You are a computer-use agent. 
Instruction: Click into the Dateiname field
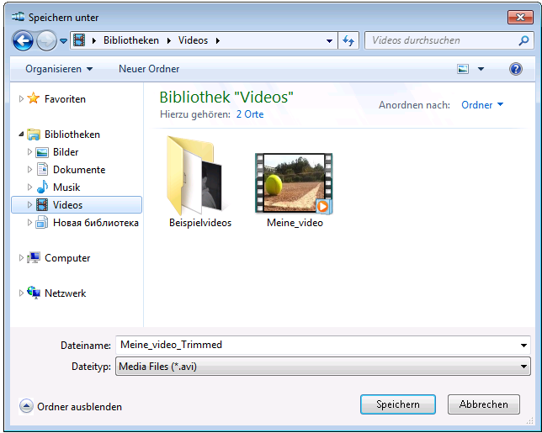tap(316, 345)
